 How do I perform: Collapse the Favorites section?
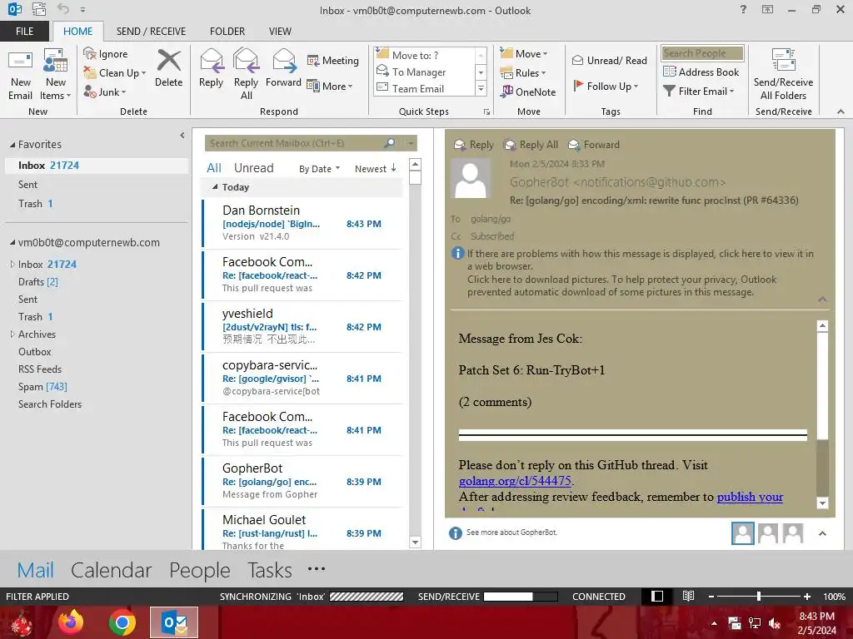(12, 145)
